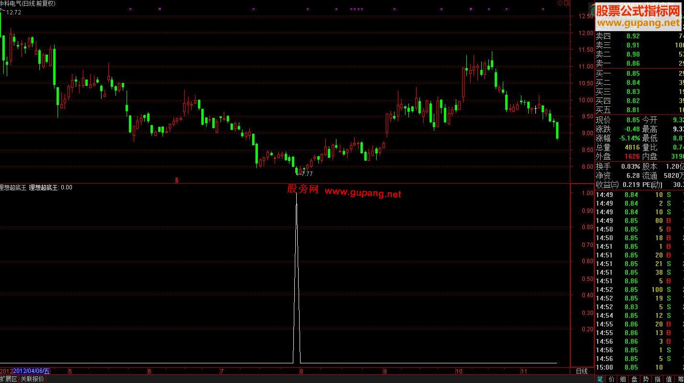Click the 1.00 indicator axis label
The width and height of the screenshot is (684, 383).
pos(587,193)
